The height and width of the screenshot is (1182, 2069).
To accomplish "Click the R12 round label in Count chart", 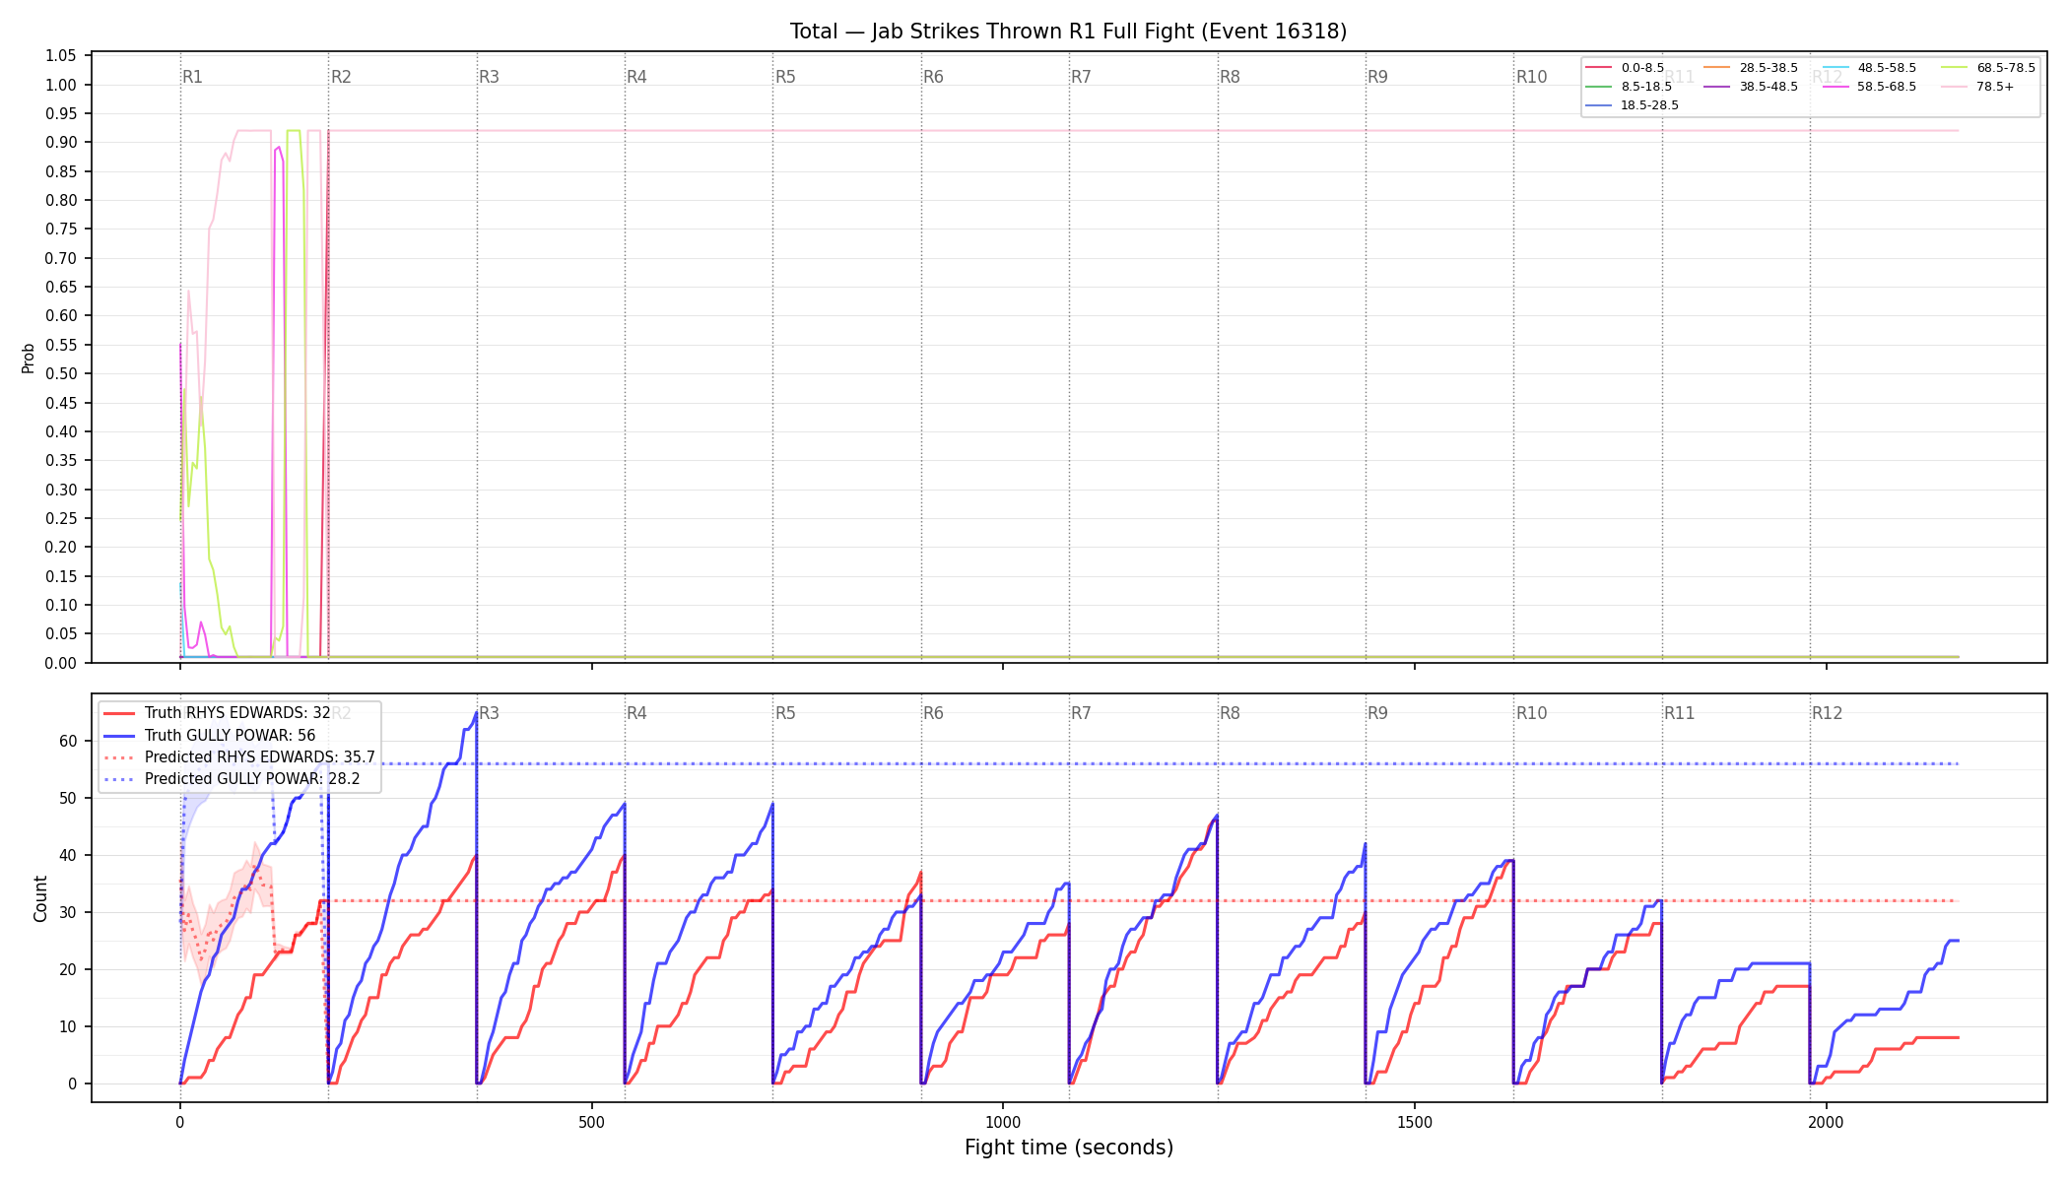I will 1828,713.
